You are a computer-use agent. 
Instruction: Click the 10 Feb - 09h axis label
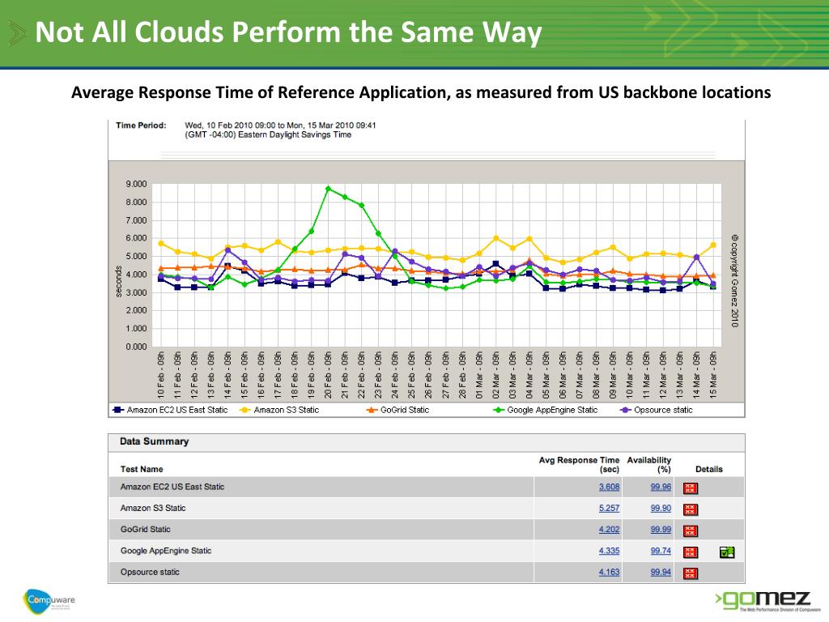pyautogui.click(x=161, y=374)
